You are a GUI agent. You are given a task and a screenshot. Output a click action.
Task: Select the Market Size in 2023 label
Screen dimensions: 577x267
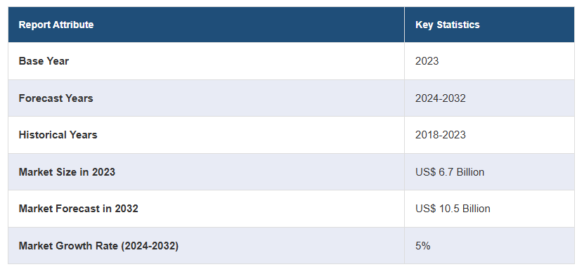67,171
